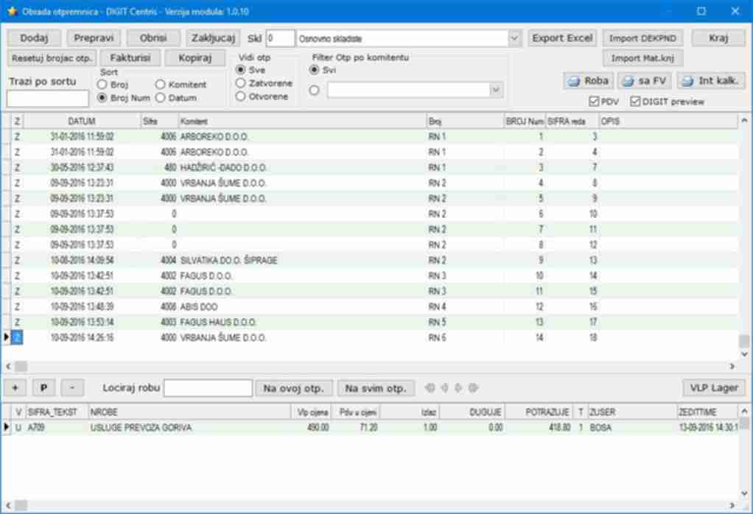Sort by Komitent radio button
The image size is (753, 514).
tap(160, 85)
